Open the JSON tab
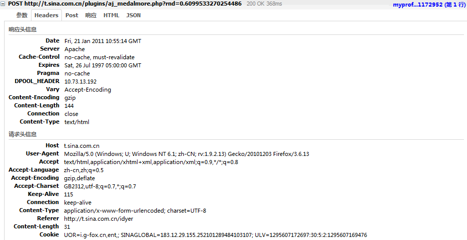The width and height of the screenshot is (467, 240). (x=134, y=15)
